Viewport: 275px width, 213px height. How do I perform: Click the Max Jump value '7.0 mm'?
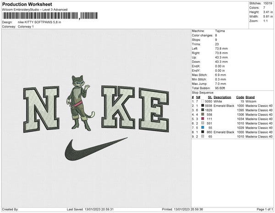point(220,84)
